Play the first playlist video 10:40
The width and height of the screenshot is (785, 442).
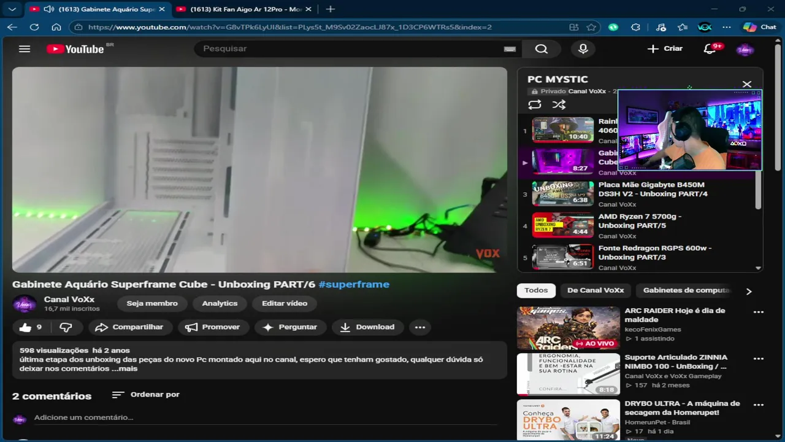563,130
